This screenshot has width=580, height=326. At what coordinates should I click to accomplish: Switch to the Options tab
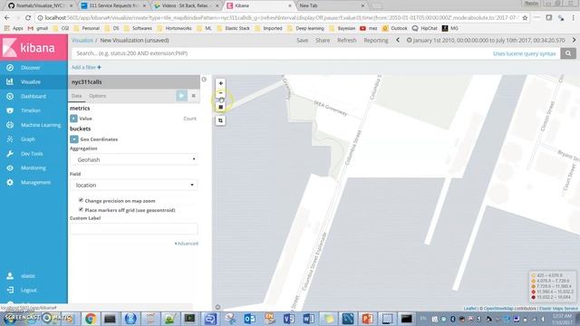98,96
